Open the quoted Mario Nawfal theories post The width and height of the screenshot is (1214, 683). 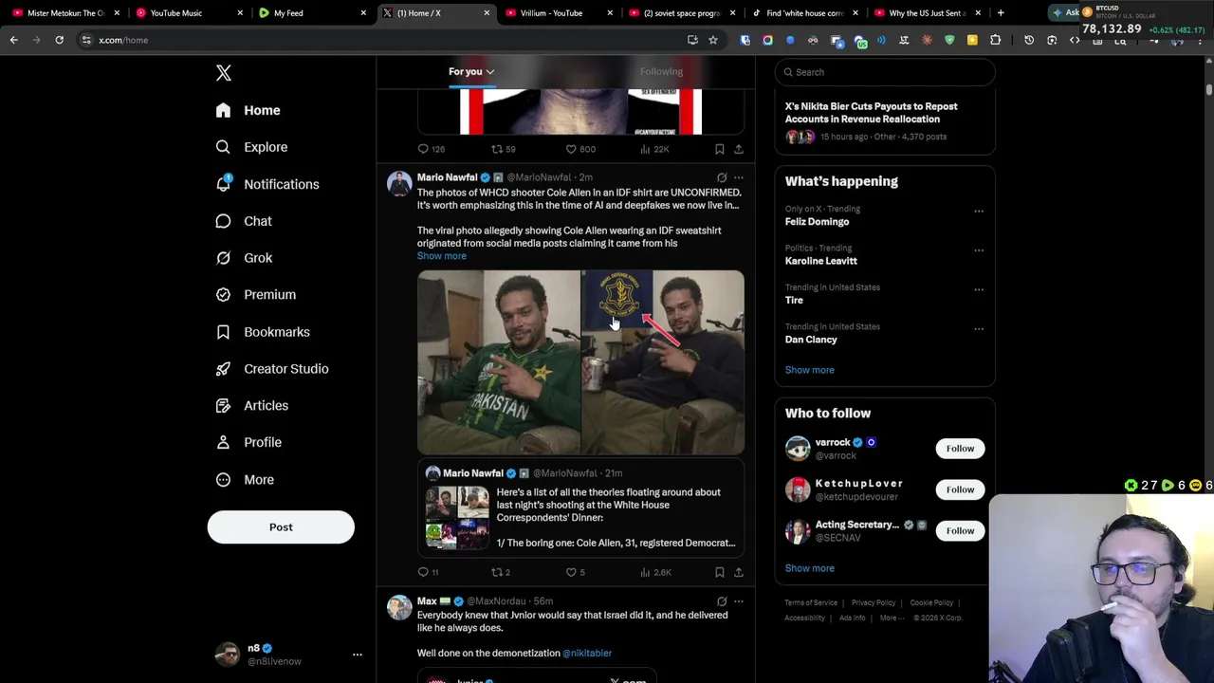pyautogui.click(x=580, y=508)
